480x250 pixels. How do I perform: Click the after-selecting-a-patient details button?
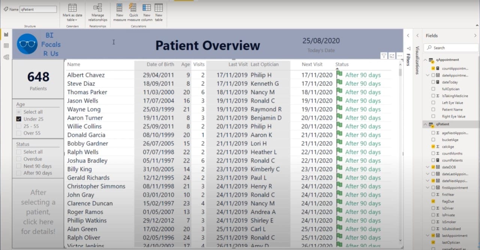click(x=38, y=212)
